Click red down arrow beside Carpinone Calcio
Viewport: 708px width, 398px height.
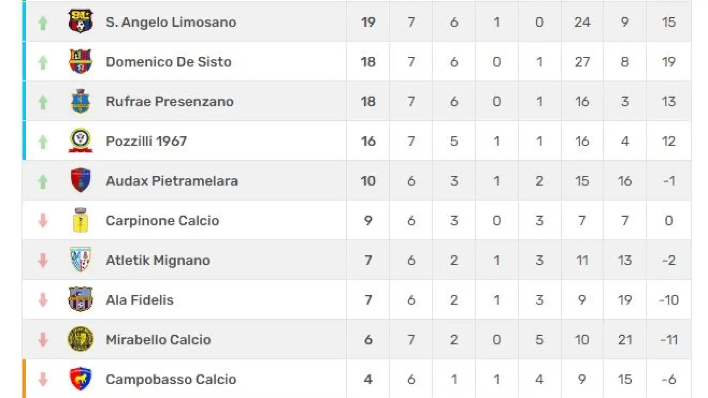coord(43,220)
